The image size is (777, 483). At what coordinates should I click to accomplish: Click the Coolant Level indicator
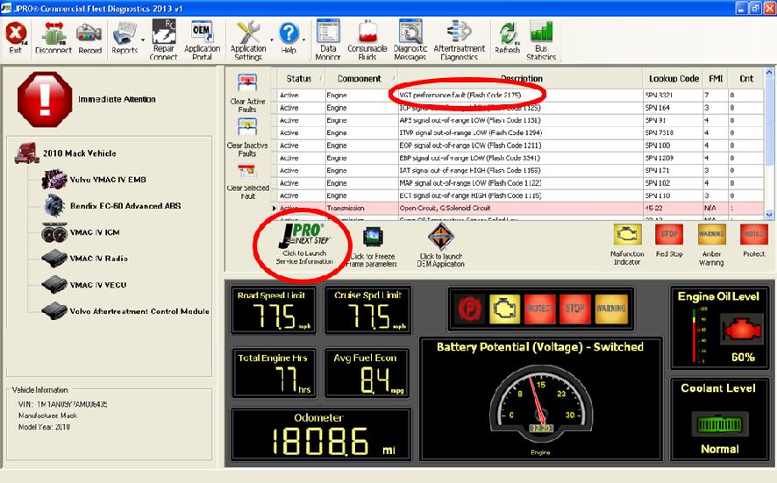point(719,424)
